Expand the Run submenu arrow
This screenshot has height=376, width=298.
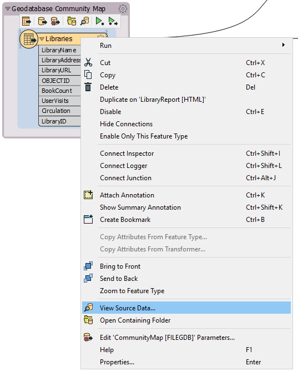[284, 45]
